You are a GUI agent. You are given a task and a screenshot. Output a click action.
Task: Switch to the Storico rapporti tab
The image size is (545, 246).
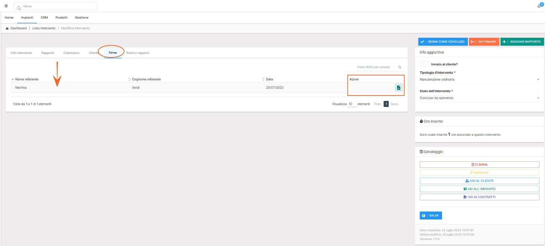[x=138, y=53]
